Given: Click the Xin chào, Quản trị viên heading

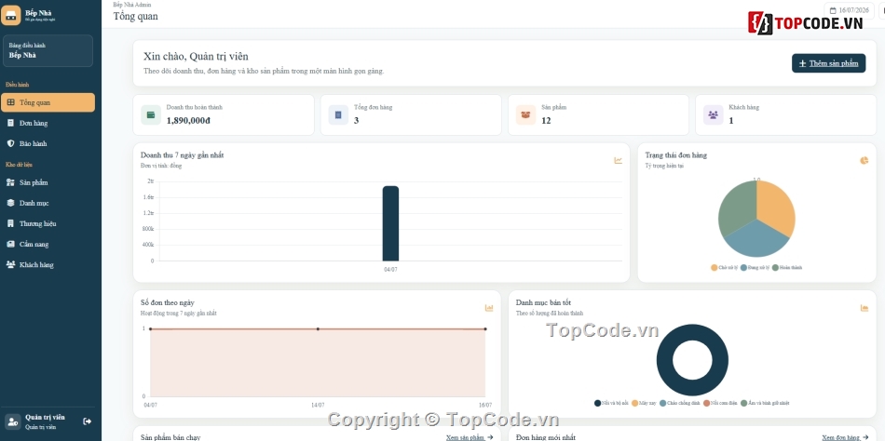Looking at the screenshot, I should click(196, 57).
